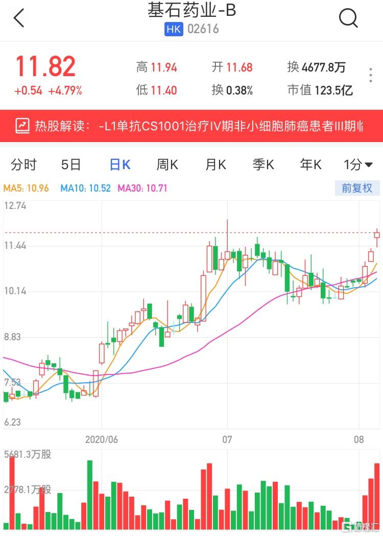Screen dimensions: 383x536
Task: Tap the tallest red volume bar at left
Action: 12,493
